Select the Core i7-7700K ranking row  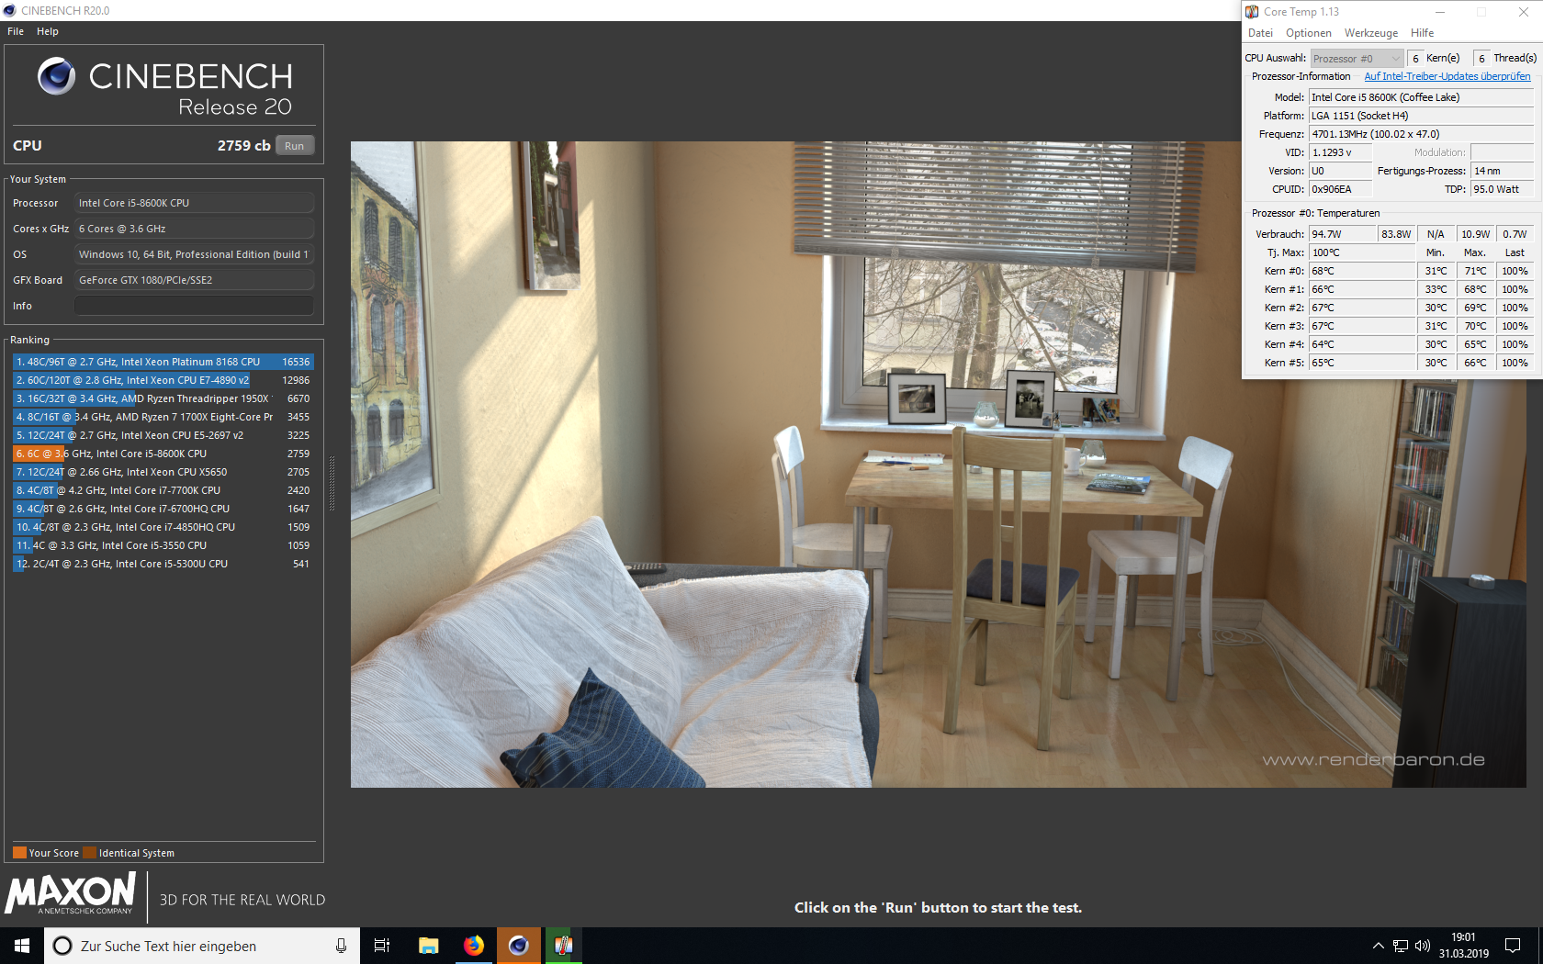(x=163, y=490)
